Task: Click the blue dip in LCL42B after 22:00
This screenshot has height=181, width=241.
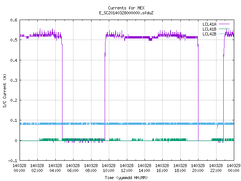Action: [218, 127]
